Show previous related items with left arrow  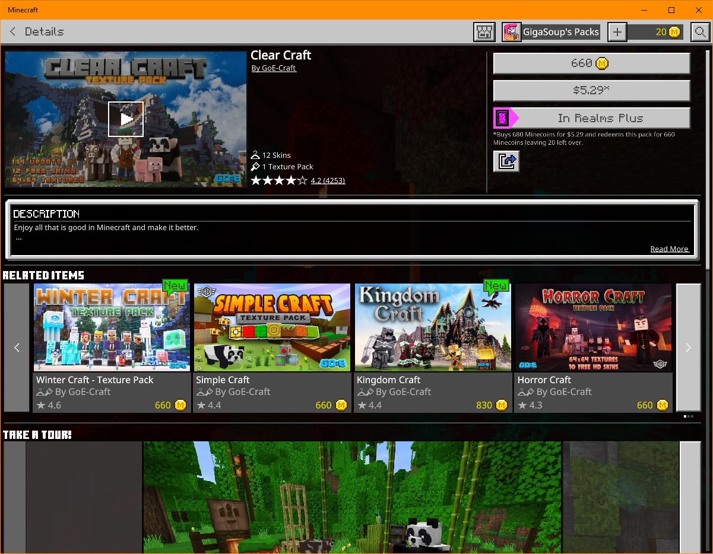tap(17, 348)
